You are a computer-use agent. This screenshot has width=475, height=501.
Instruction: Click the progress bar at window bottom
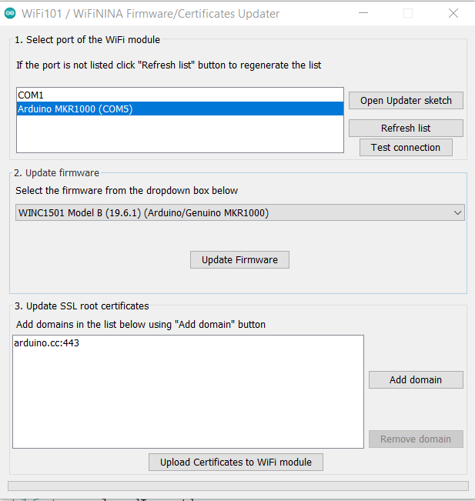tap(238, 486)
